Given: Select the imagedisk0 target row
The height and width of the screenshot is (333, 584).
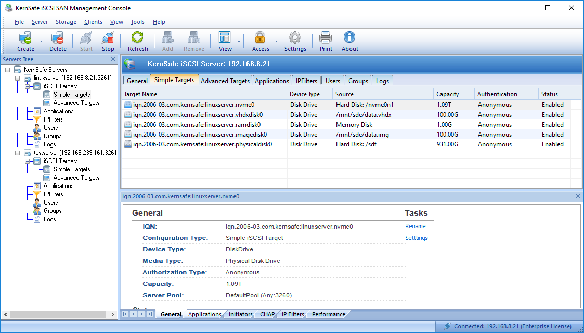Looking at the screenshot, I should pos(346,135).
